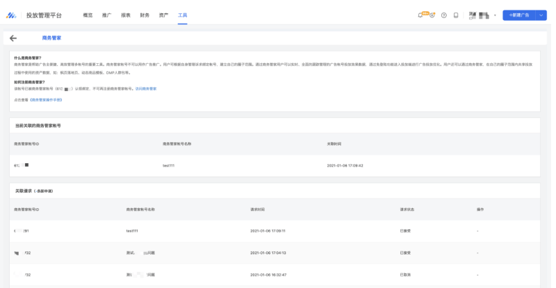Click the 2021-01-06 16:32:47 request time
556x288 pixels.
tap(268, 275)
